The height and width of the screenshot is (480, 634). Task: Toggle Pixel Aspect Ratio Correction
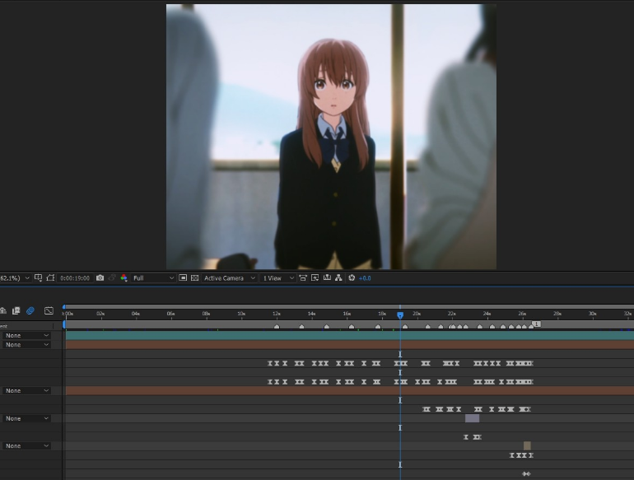(x=303, y=278)
